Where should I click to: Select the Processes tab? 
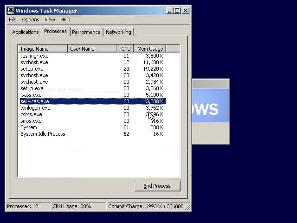click(x=55, y=31)
